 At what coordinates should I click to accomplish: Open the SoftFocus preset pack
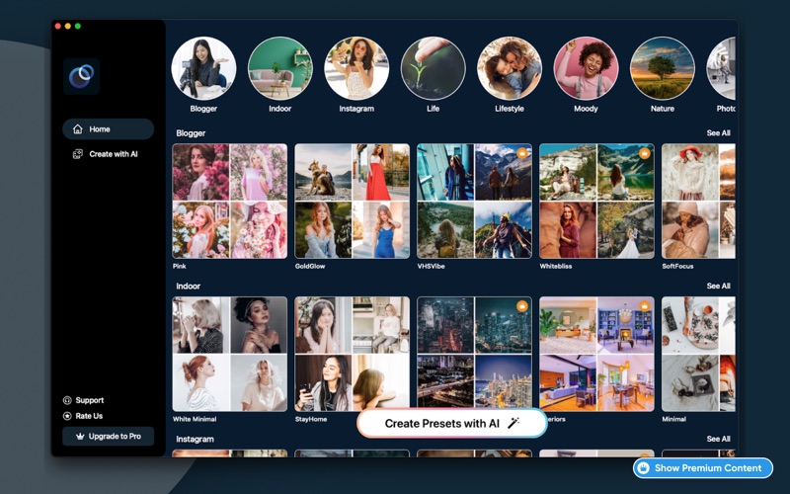[698, 202]
